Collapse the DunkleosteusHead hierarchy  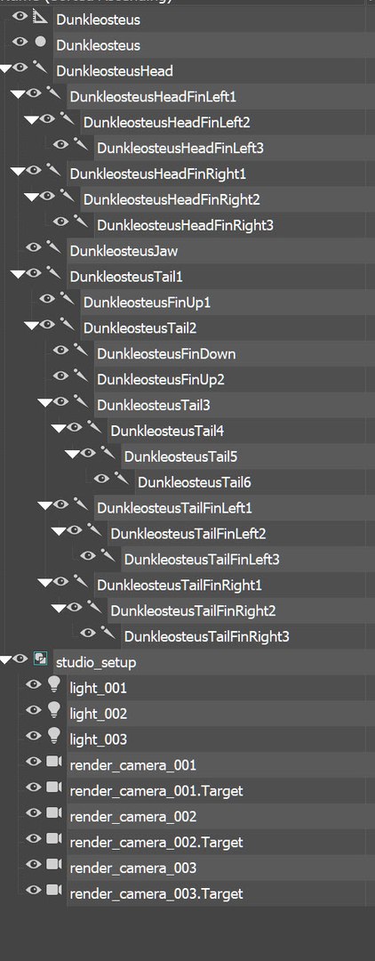[5, 69]
